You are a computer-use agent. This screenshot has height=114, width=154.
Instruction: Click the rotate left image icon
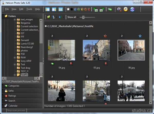click(x=96, y=9)
